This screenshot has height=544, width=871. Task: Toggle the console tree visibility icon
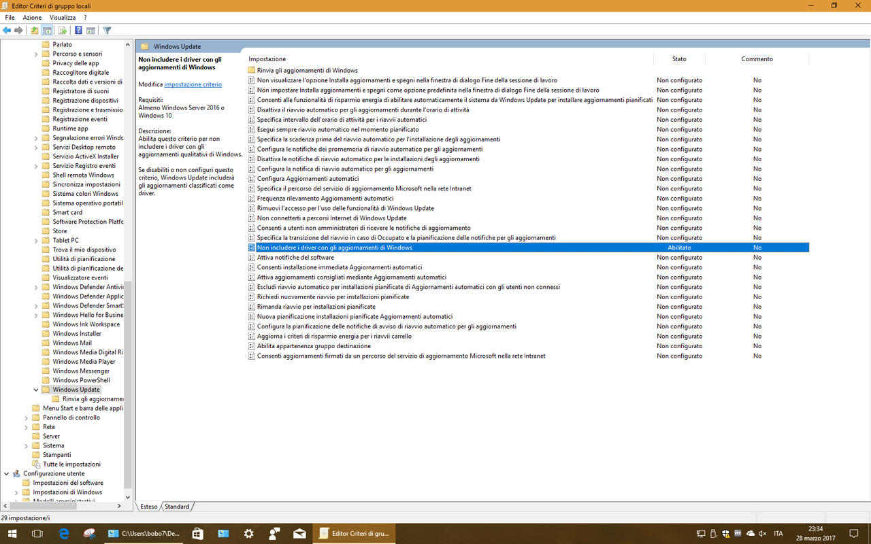[x=46, y=30]
